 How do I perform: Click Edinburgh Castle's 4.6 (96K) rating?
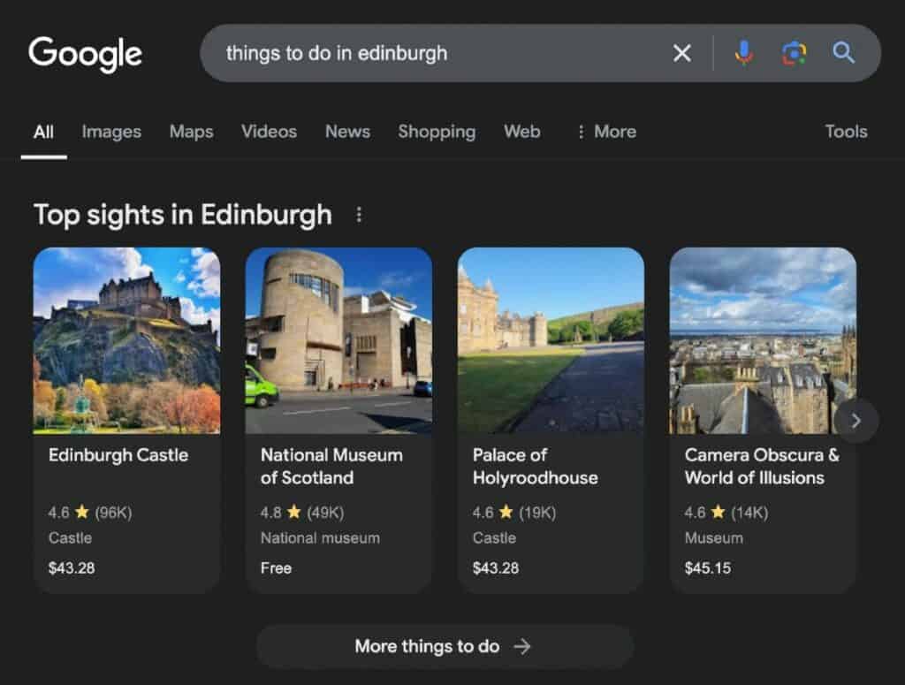pos(90,513)
